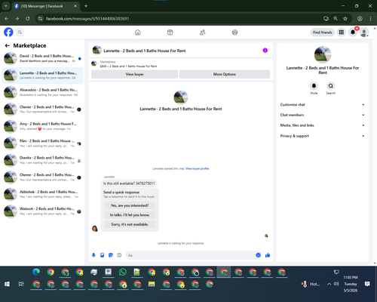Open David's house rental chat

[x=42, y=58]
